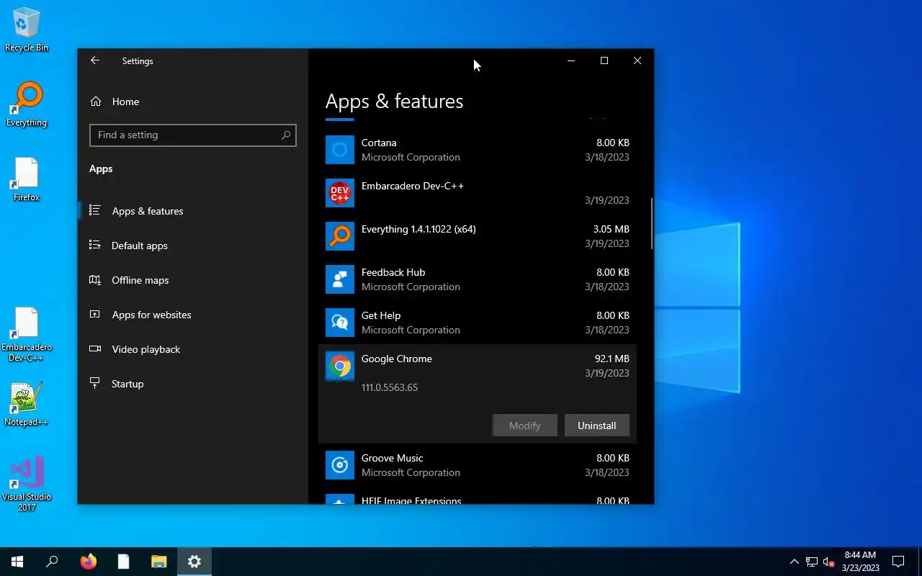Open Firefox from the taskbar
922x576 pixels.
pos(89,562)
